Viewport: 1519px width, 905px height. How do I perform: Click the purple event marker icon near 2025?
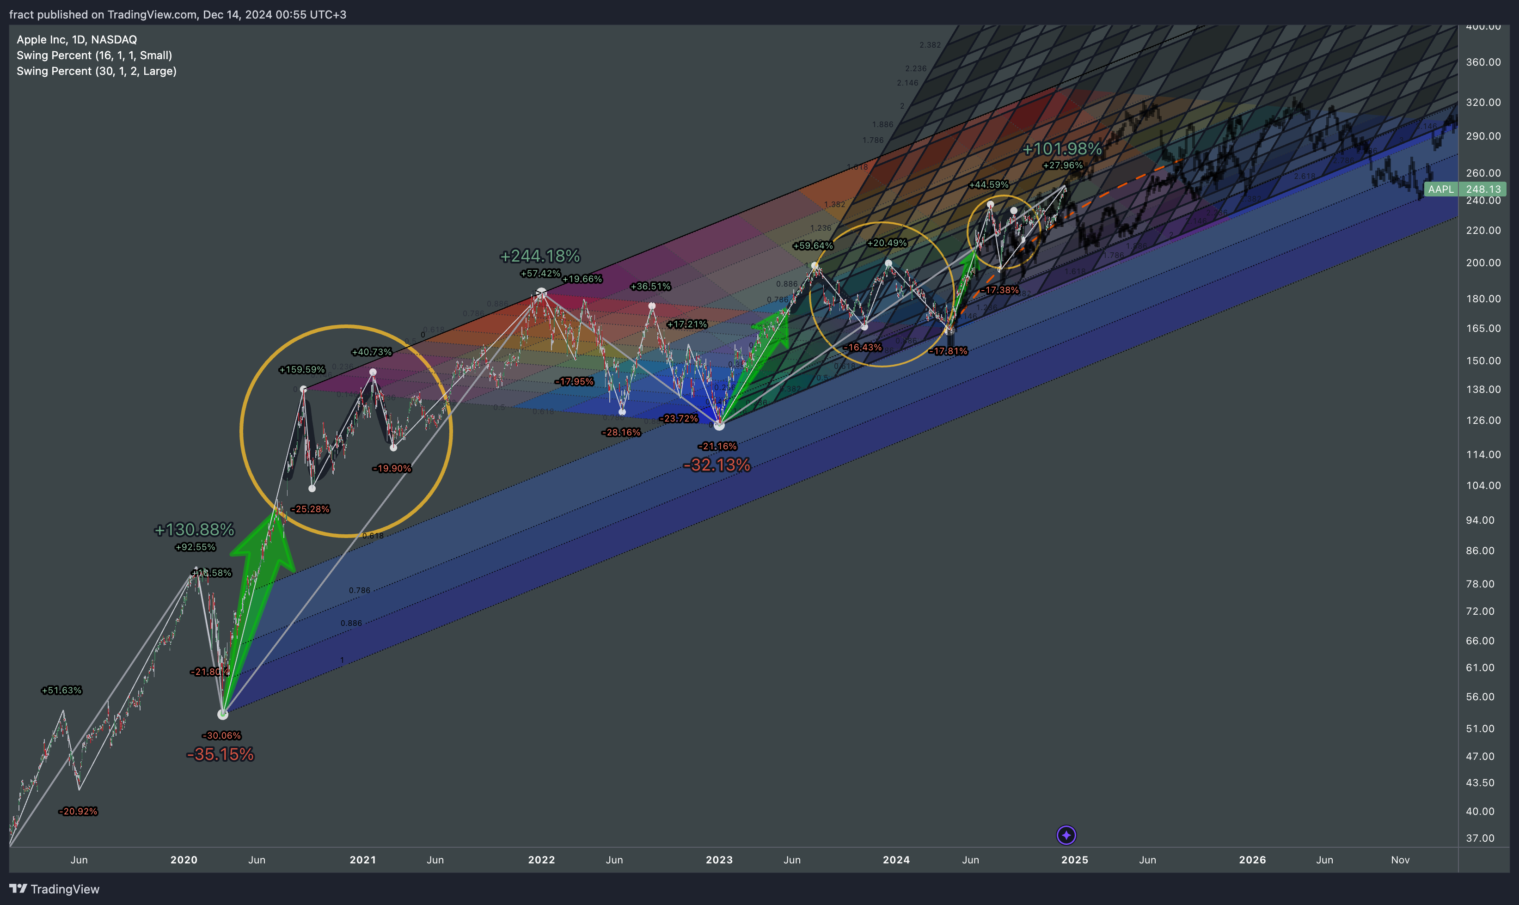[1066, 835]
